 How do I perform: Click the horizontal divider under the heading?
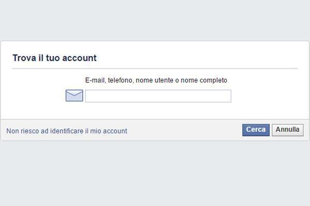(155, 68)
